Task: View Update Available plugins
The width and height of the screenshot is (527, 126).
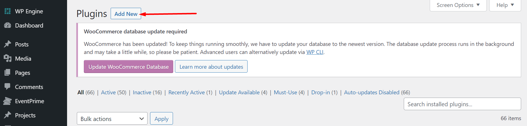Action: click(x=239, y=92)
